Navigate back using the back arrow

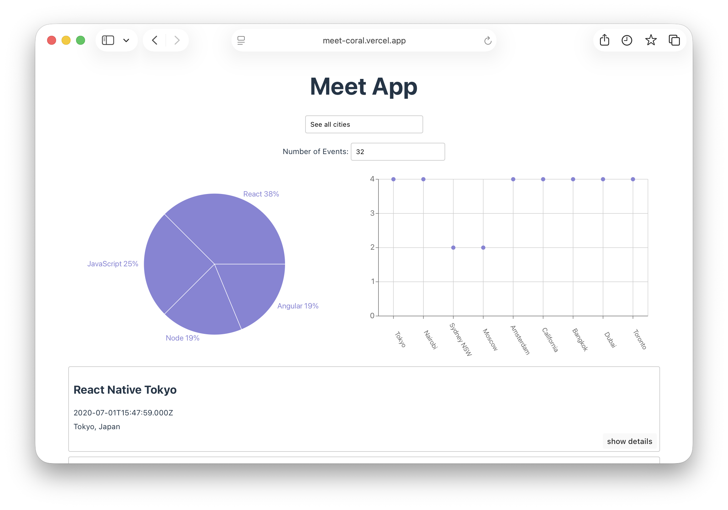(x=154, y=40)
